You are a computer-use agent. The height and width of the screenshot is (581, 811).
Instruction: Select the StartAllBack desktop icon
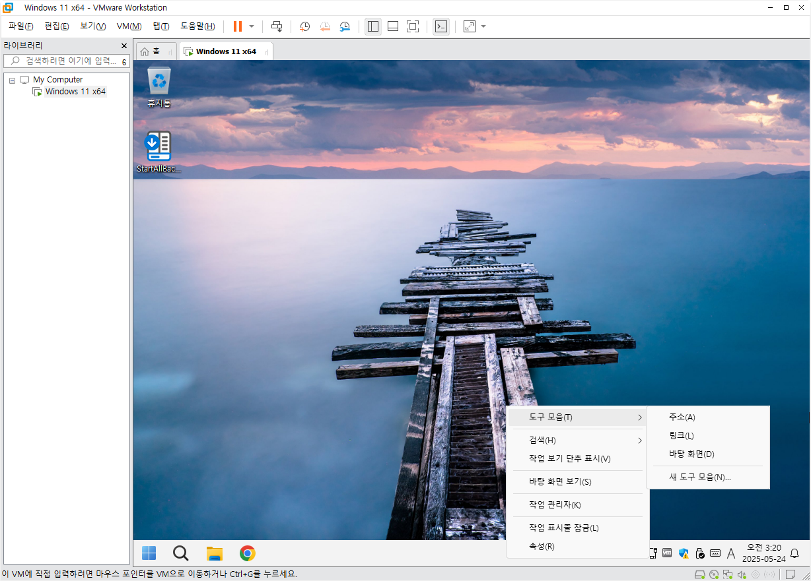tap(159, 152)
